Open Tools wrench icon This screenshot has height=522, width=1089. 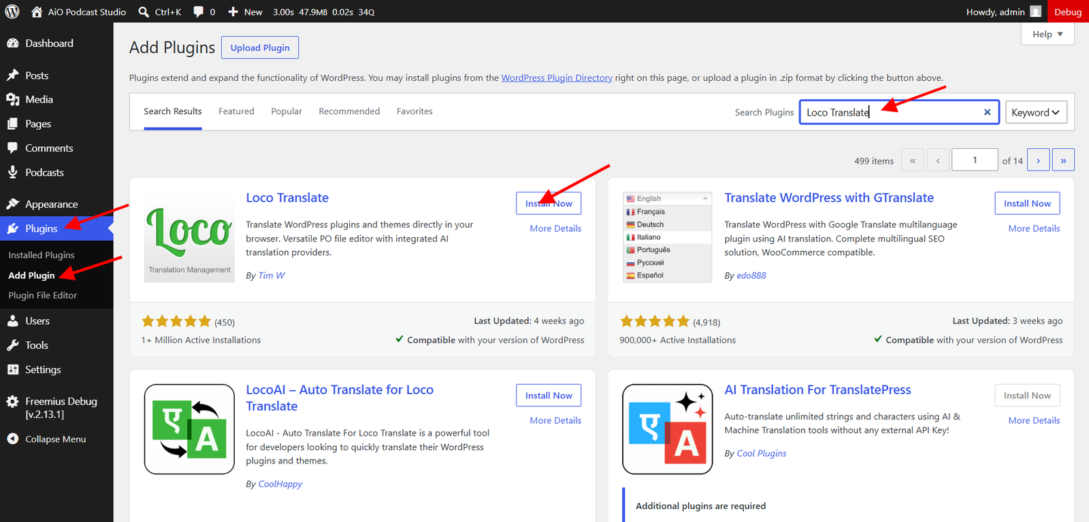13,345
